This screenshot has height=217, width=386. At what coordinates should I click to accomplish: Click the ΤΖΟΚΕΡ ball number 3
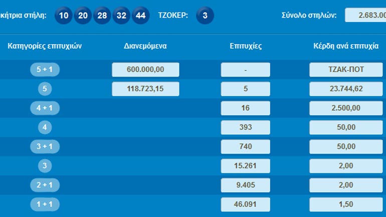click(x=205, y=16)
